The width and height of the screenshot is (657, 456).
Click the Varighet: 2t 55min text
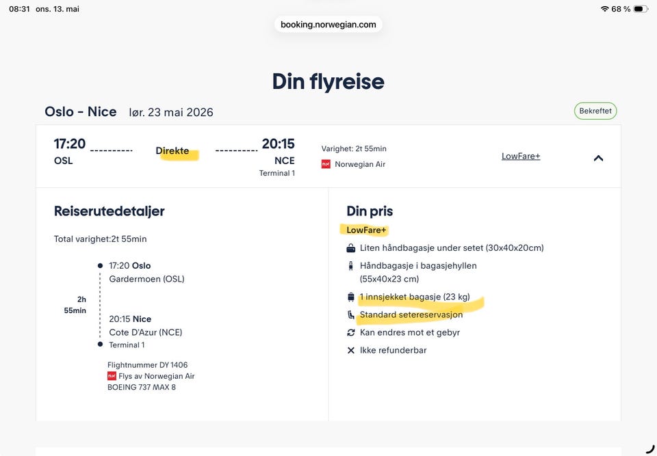pyautogui.click(x=354, y=148)
